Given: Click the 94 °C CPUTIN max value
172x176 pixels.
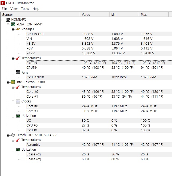Looking at the screenshot, I should (152, 68).
